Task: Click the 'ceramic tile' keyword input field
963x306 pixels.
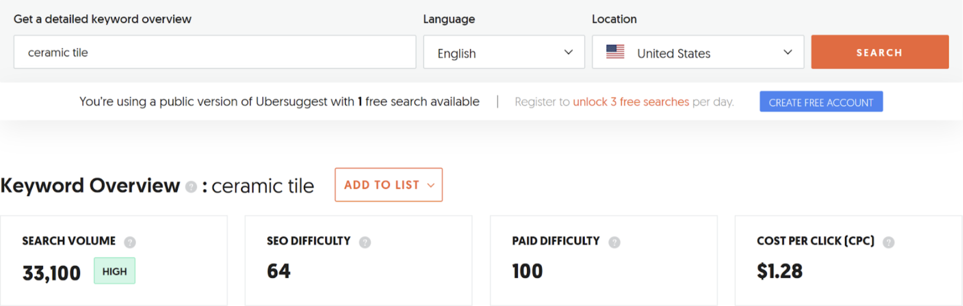Action: [x=215, y=53]
